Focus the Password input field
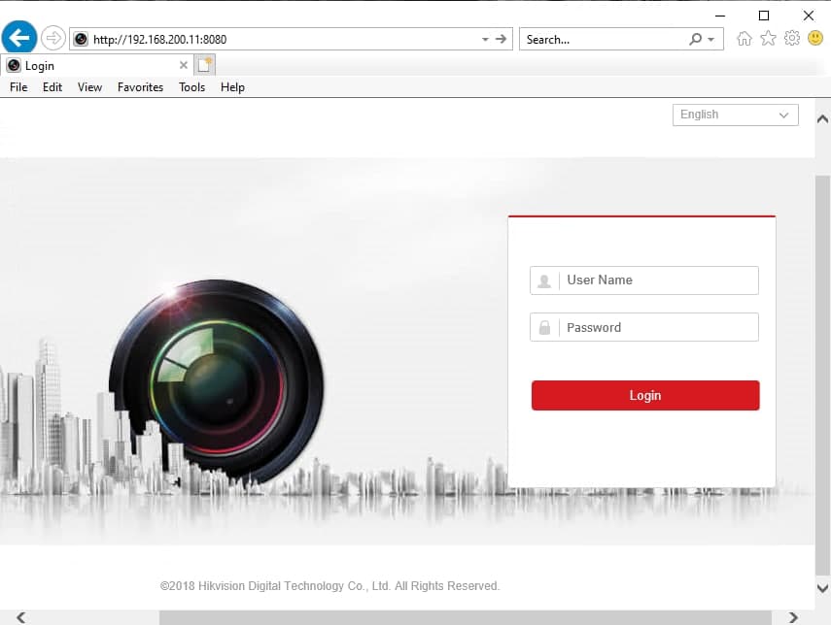 pos(658,328)
